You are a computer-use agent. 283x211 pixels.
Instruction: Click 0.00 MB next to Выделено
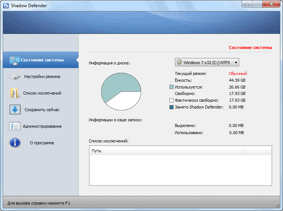tap(236, 125)
